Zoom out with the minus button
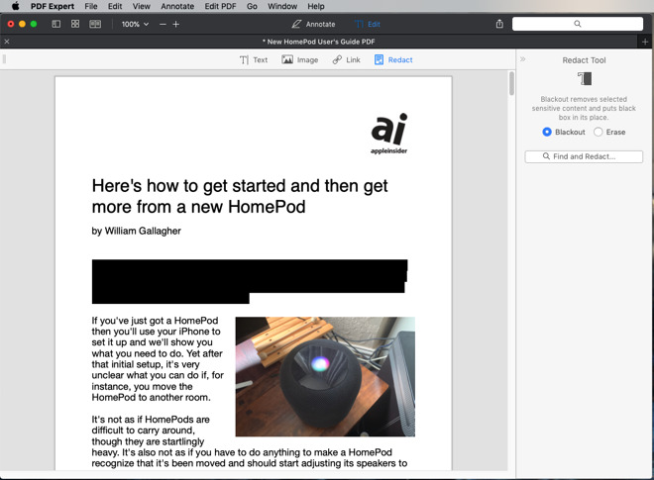This screenshot has height=480, width=654. [163, 24]
